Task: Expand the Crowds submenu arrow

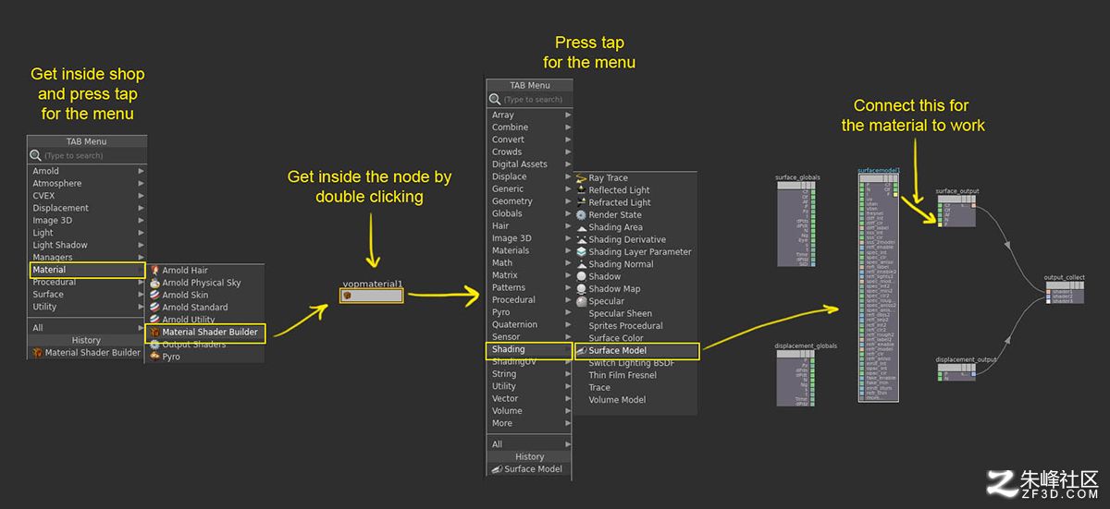Action: [568, 152]
